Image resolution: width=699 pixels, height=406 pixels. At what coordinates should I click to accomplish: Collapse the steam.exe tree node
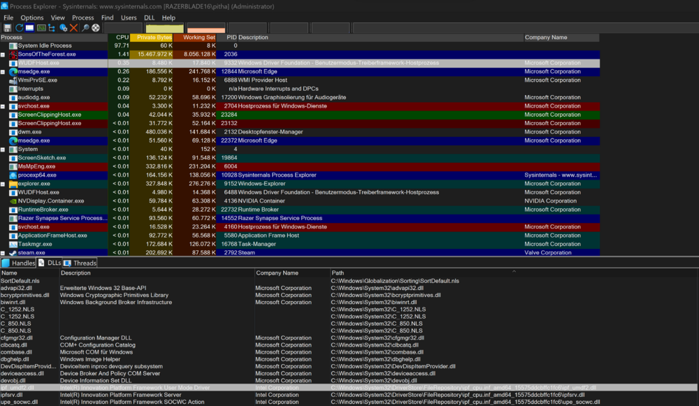click(x=3, y=253)
